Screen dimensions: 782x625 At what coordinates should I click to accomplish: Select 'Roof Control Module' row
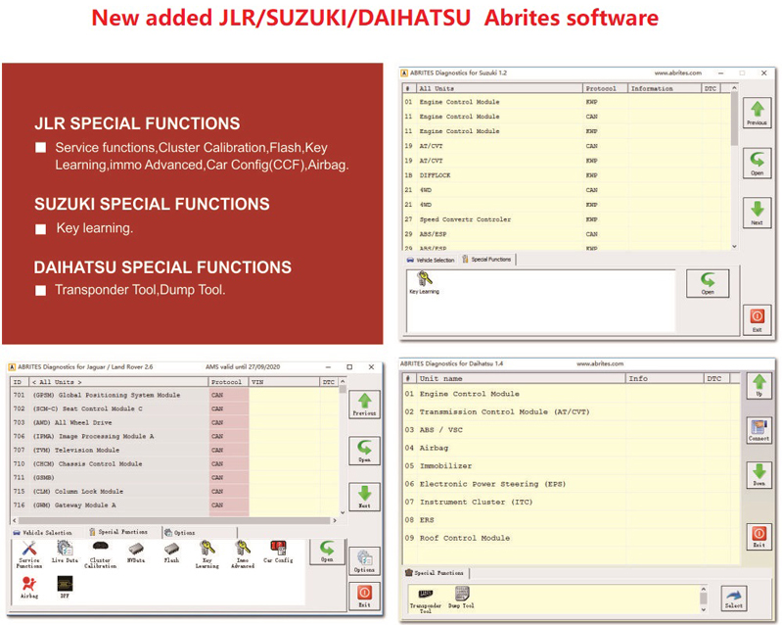point(572,538)
